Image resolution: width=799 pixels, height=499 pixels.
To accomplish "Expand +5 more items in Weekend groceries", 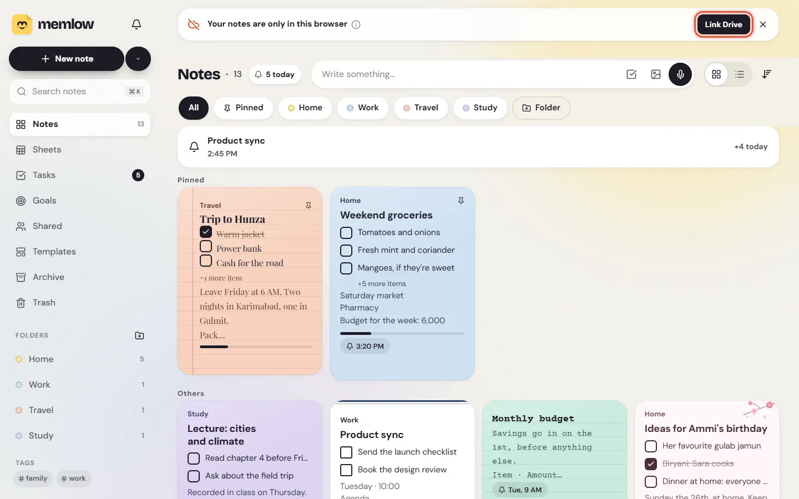I will (x=382, y=284).
